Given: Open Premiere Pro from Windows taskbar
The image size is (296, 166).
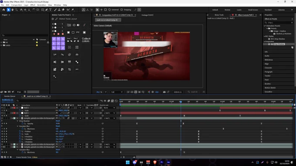Looking at the screenshot, I should 161,162.
